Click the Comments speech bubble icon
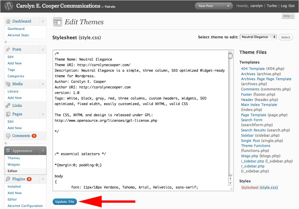 pos(8,136)
